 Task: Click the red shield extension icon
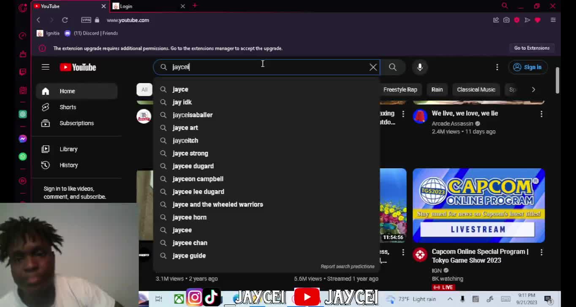pos(516,20)
